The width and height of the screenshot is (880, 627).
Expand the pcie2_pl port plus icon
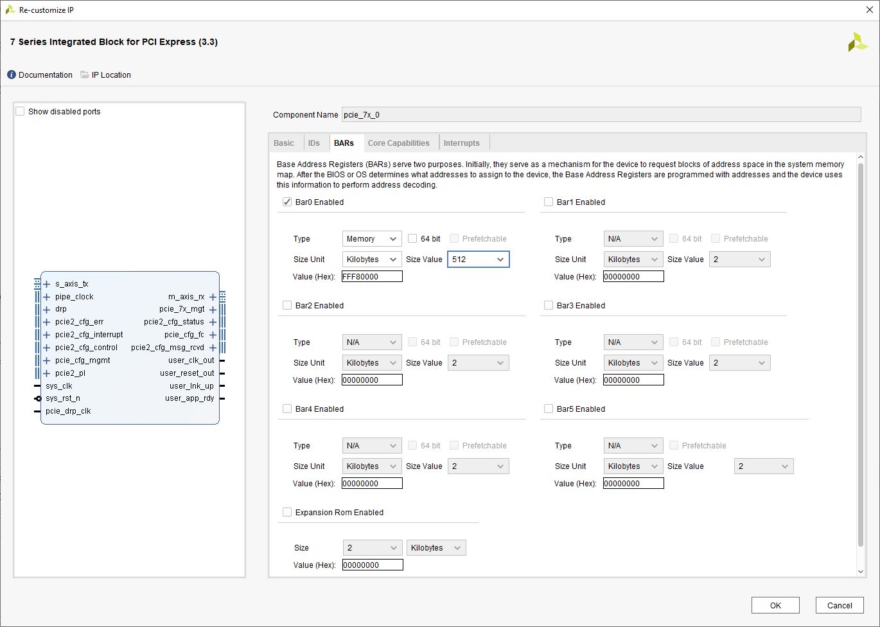tap(47, 373)
